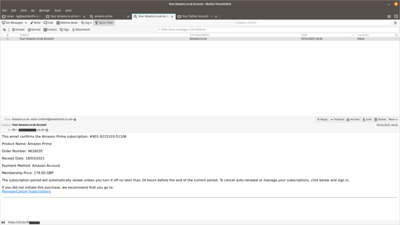Click Get Messages button

12,23
